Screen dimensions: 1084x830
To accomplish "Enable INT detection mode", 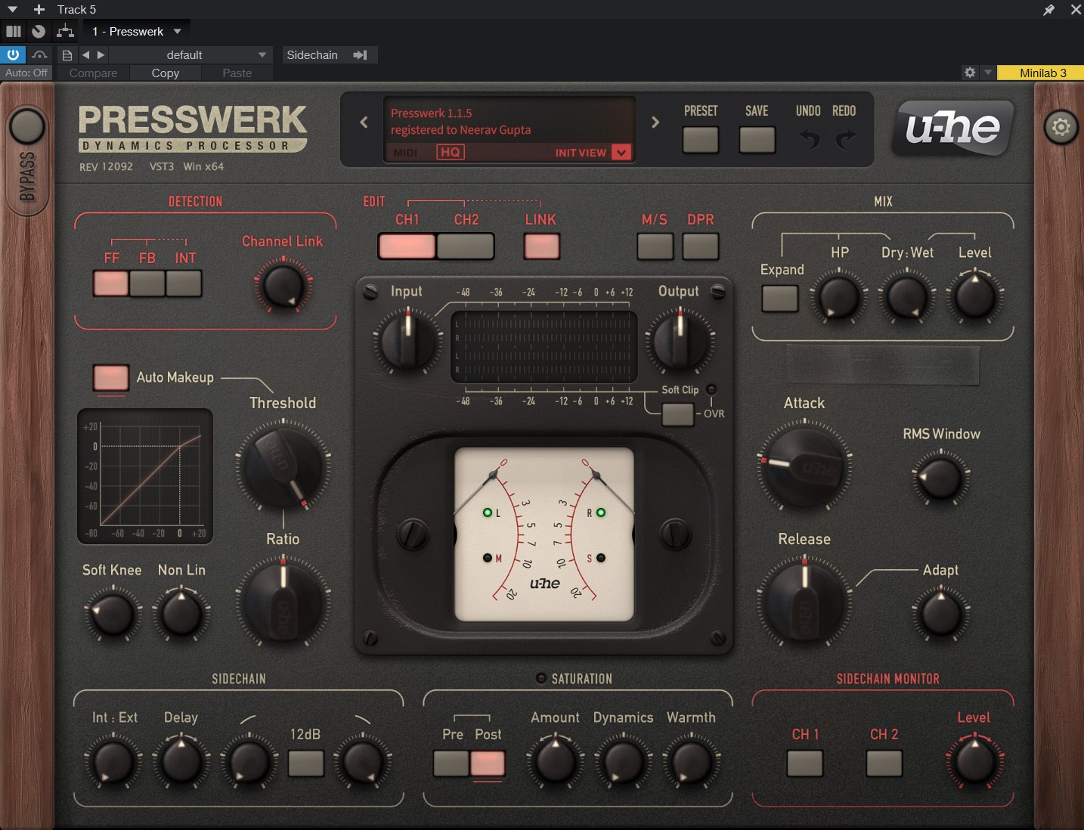I will pyautogui.click(x=184, y=283).
